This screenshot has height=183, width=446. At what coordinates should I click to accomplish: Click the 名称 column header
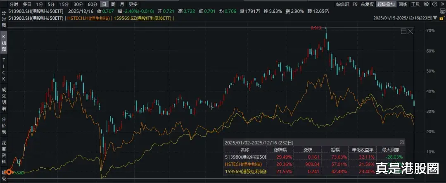(244, 150)
